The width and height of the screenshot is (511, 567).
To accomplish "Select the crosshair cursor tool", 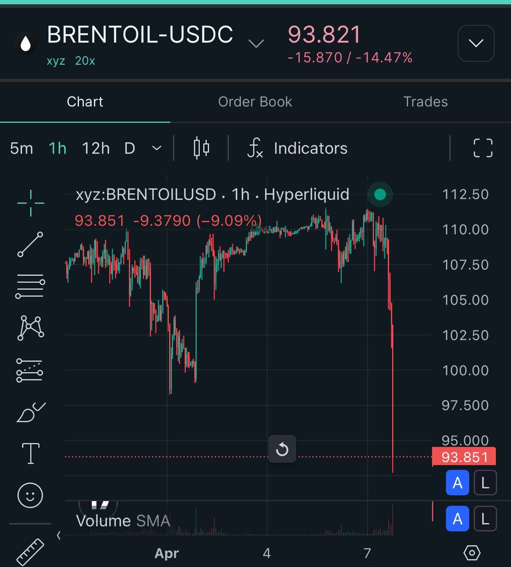I will [31, 203].
